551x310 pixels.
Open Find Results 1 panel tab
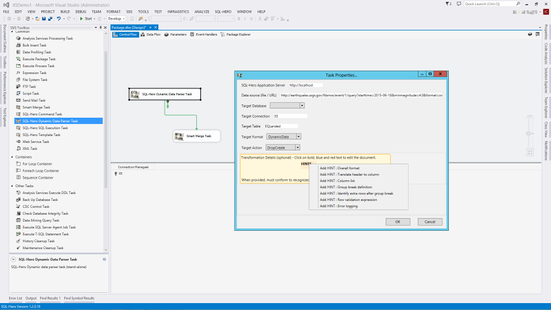(x=51, y=299)
